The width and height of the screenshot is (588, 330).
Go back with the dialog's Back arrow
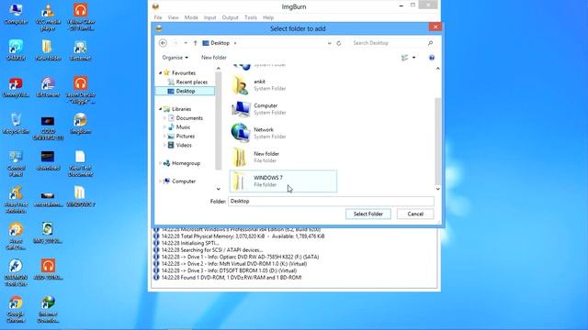tap(163, 43)
